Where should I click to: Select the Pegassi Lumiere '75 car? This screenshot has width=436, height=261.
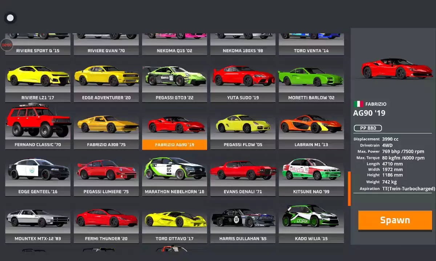(x=106, y=176)
